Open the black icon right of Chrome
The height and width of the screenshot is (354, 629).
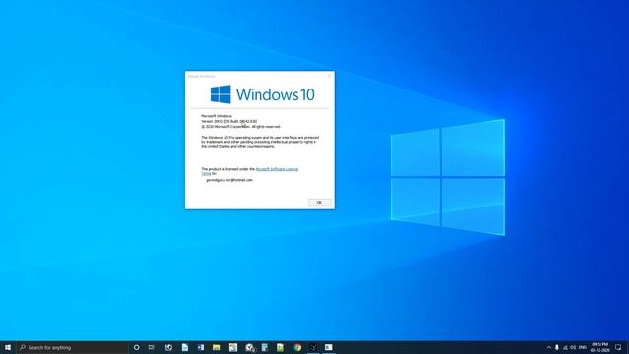click(313, 347)
